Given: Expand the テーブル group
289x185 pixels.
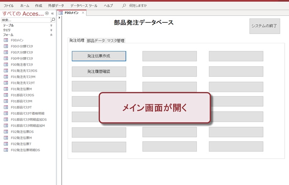Looking at the screenshot, I should pyautogui.click(x=51, y=25).
